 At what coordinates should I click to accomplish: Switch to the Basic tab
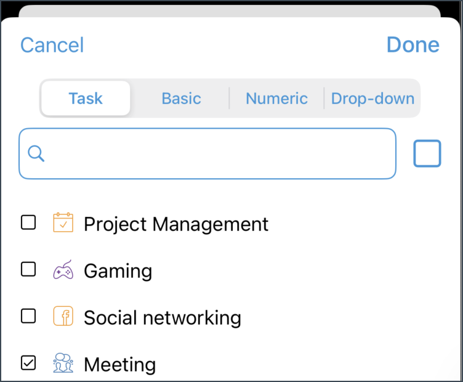click(181, 98)
